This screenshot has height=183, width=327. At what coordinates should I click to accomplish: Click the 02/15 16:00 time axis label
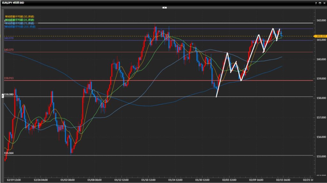283,180
